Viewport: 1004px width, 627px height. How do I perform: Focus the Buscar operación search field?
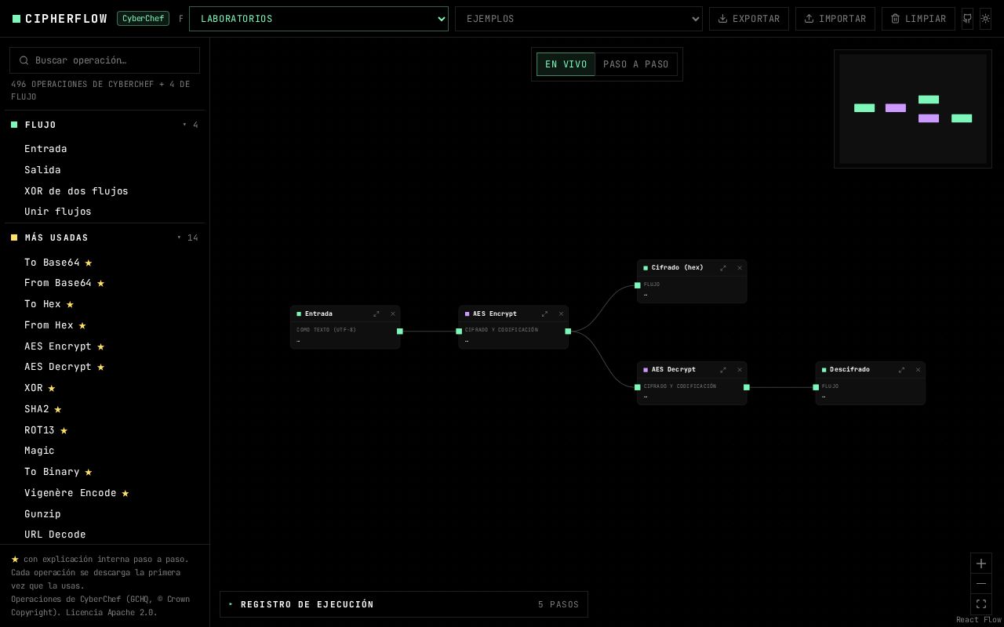(104, 60)
